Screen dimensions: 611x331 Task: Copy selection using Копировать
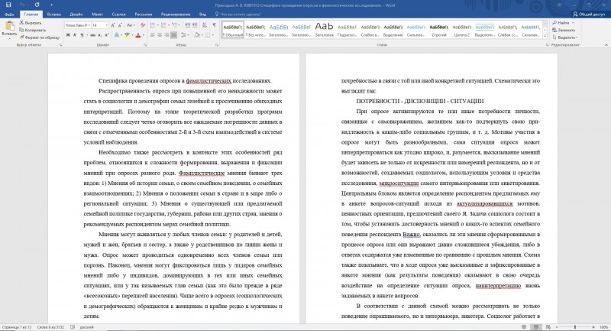pos(33,30)
